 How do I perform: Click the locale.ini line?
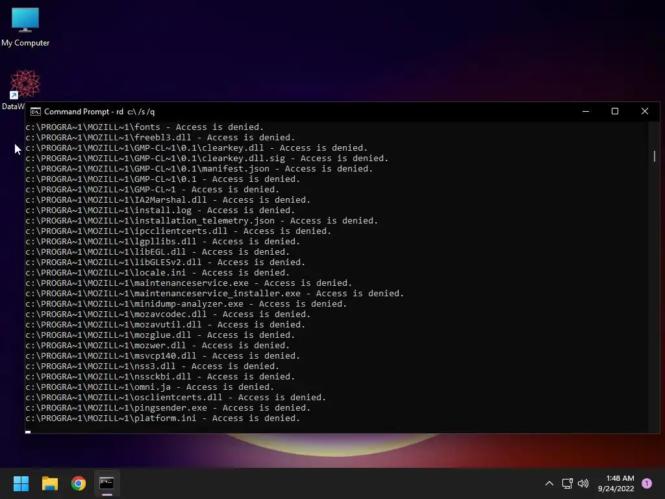click(x=158, y=273)
